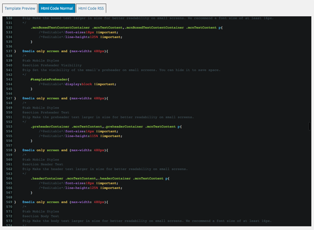Click the @tip comment on line 551
This screenshot has height=230, width=314.
pyautogui.click(x=108, y=117)
